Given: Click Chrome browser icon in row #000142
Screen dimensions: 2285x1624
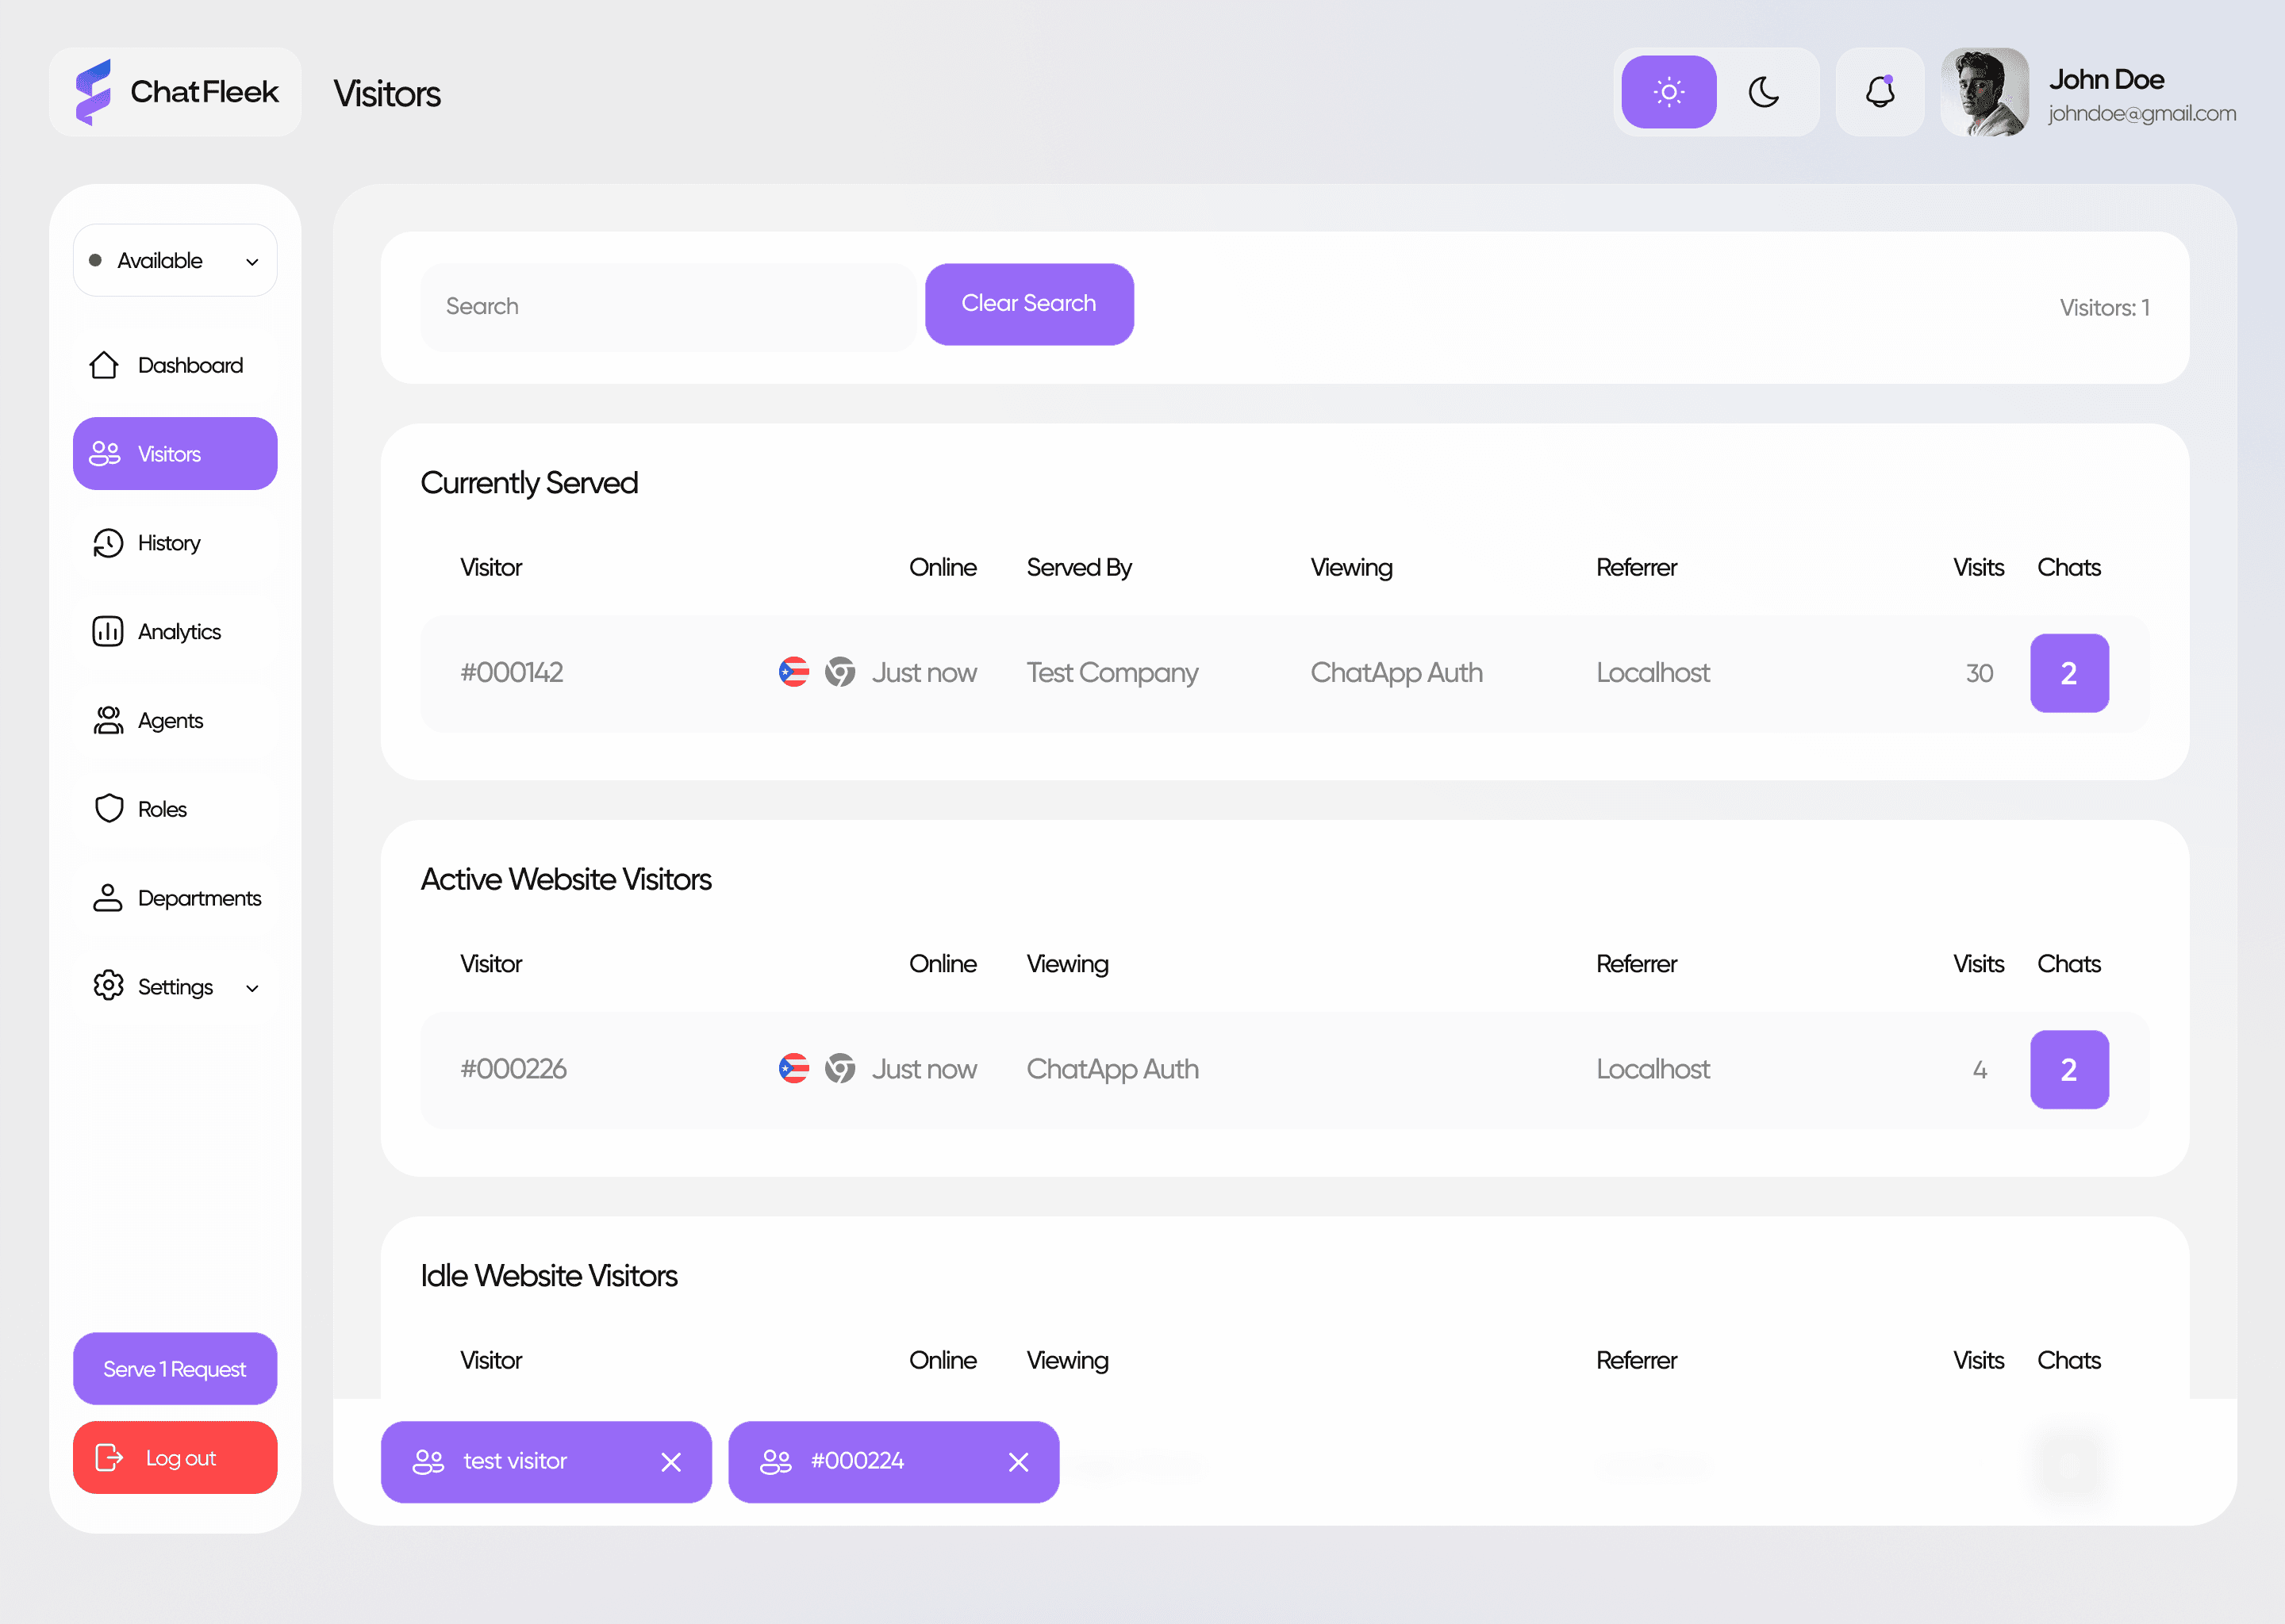Looking at the screenshot, I should click(839, 672).
